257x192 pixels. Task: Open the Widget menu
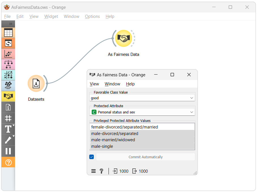tap(51, 16)
